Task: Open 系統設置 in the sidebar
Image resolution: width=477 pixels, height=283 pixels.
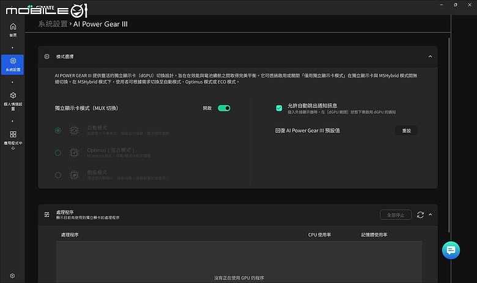Action: point(12,65)
